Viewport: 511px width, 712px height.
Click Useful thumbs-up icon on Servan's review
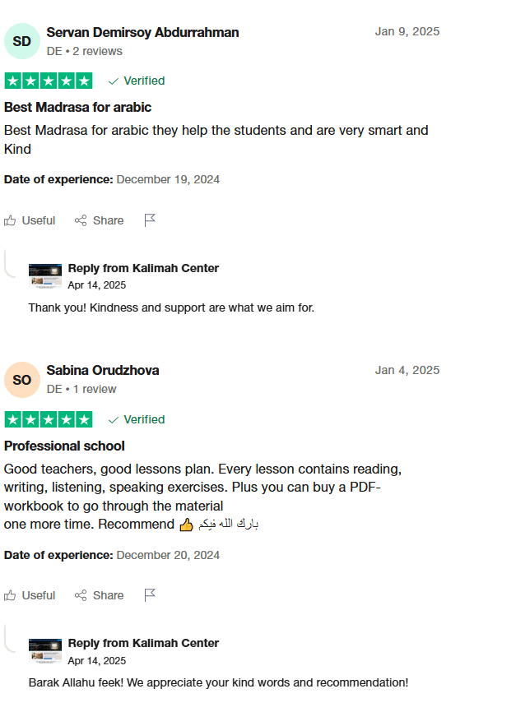pos(10,220)
